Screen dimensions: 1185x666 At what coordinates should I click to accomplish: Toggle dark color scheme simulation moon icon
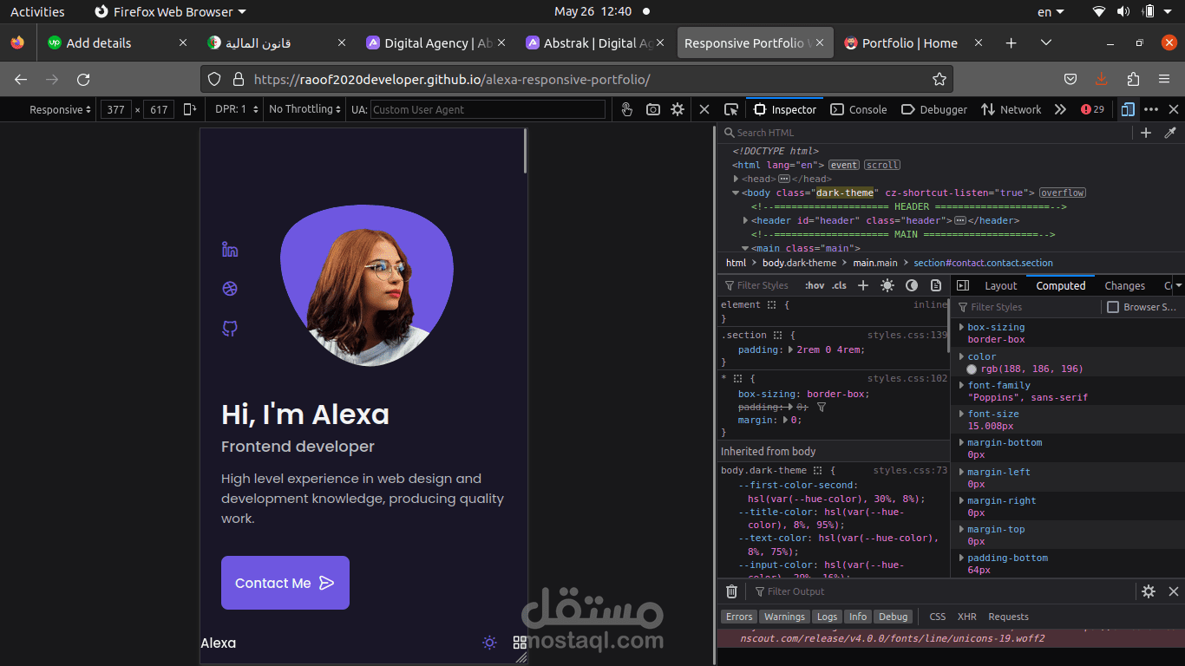point(912,285)
